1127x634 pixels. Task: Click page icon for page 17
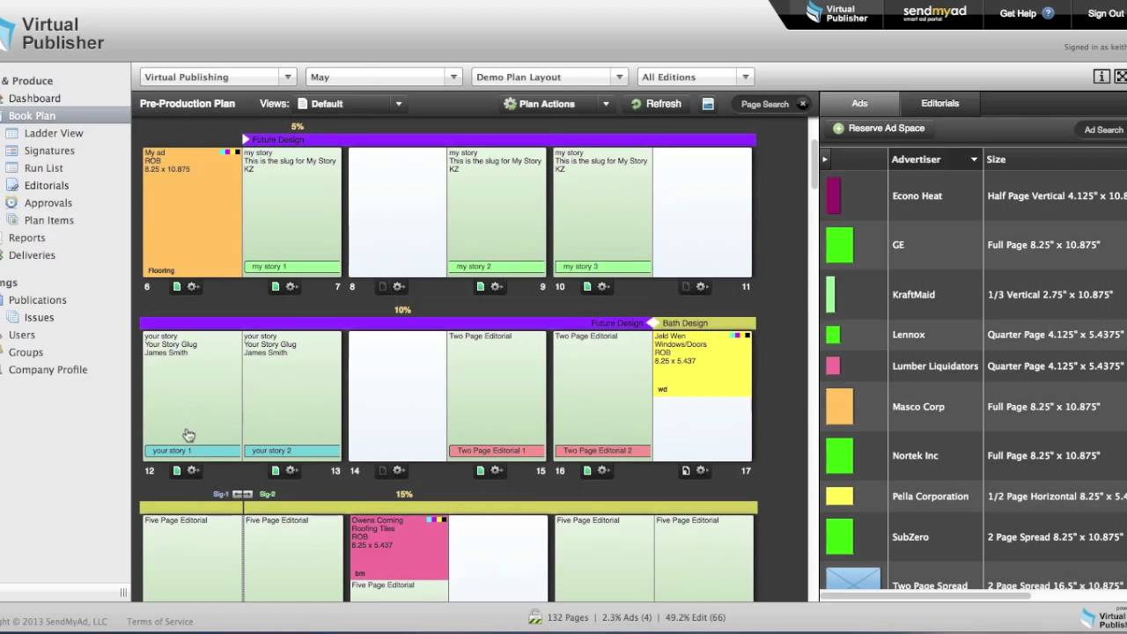(x=686, y=470)
